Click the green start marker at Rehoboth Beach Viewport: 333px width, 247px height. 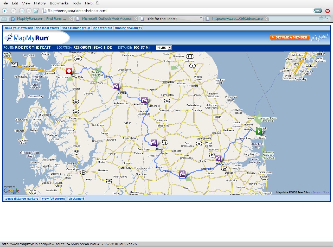(259, 131)
